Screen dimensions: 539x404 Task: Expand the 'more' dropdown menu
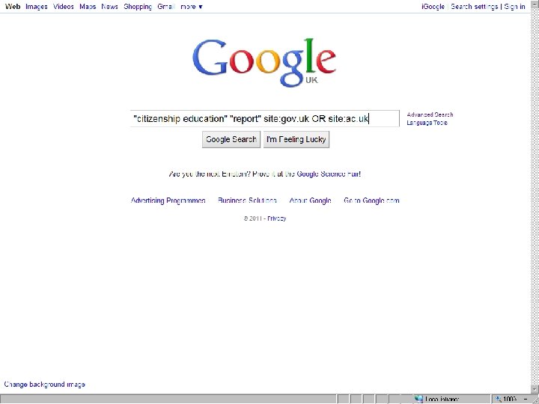192,7
